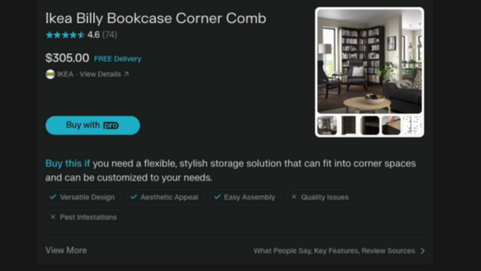Click the checkmark on Versatile Design tag

(53, 197)
